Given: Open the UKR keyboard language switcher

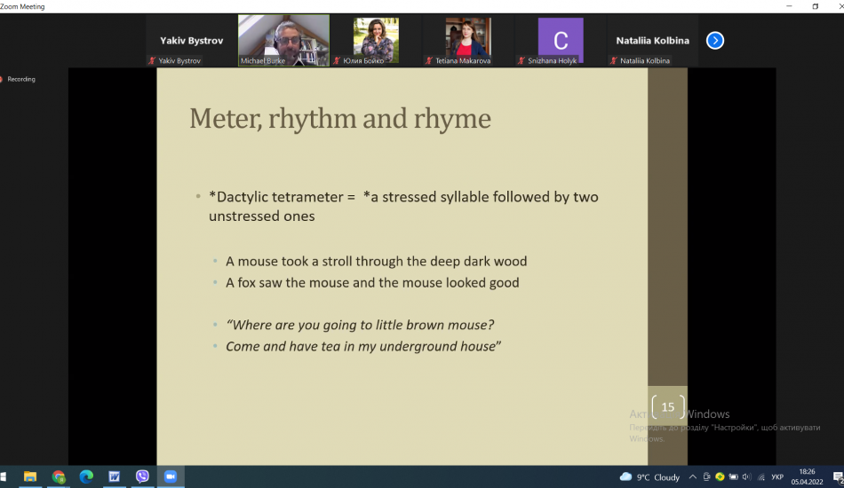Looking at the screenshot, I should pos(777,476).
